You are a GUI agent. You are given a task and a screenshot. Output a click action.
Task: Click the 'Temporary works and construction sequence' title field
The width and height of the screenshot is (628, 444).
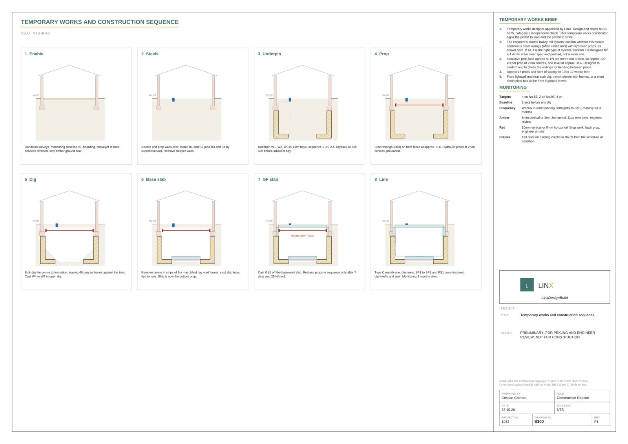(557, 315)
